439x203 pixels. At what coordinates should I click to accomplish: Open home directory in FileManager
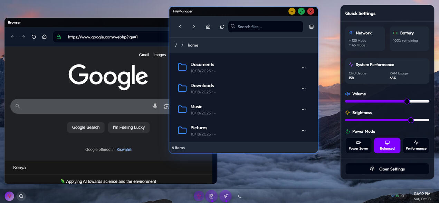(x=208, y=27)
